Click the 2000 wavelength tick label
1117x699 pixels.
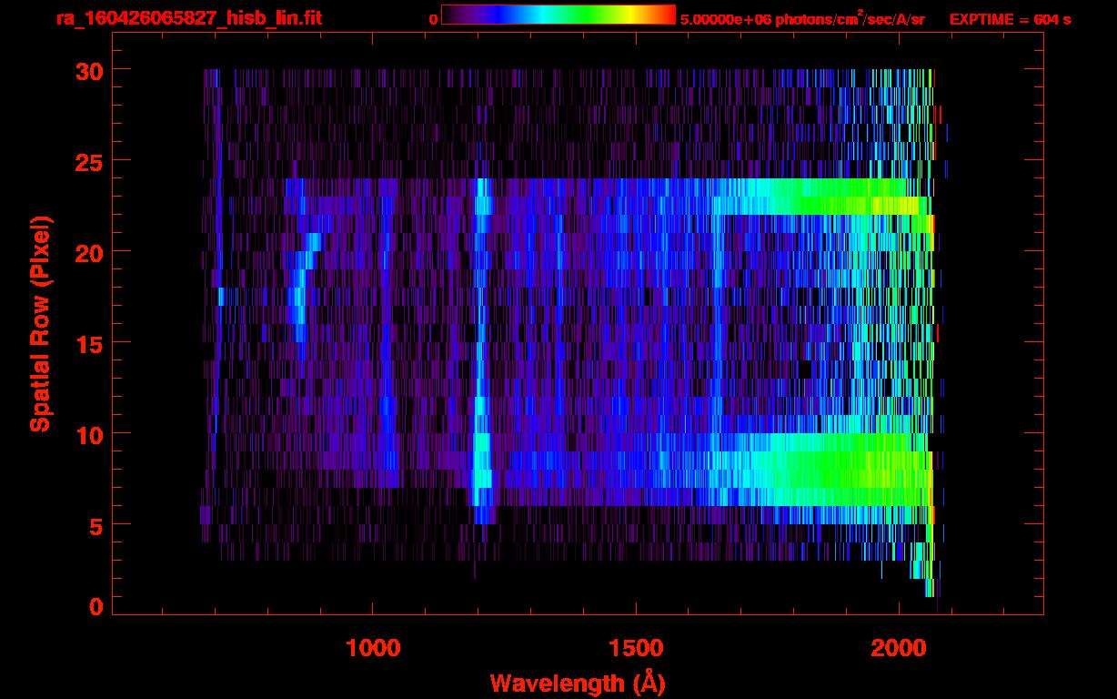(899, 648)
